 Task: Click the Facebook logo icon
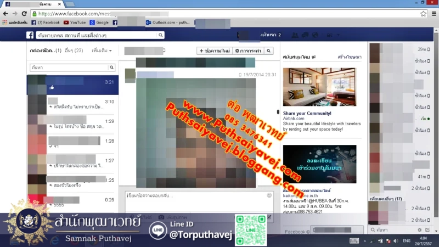coord(31,35)
